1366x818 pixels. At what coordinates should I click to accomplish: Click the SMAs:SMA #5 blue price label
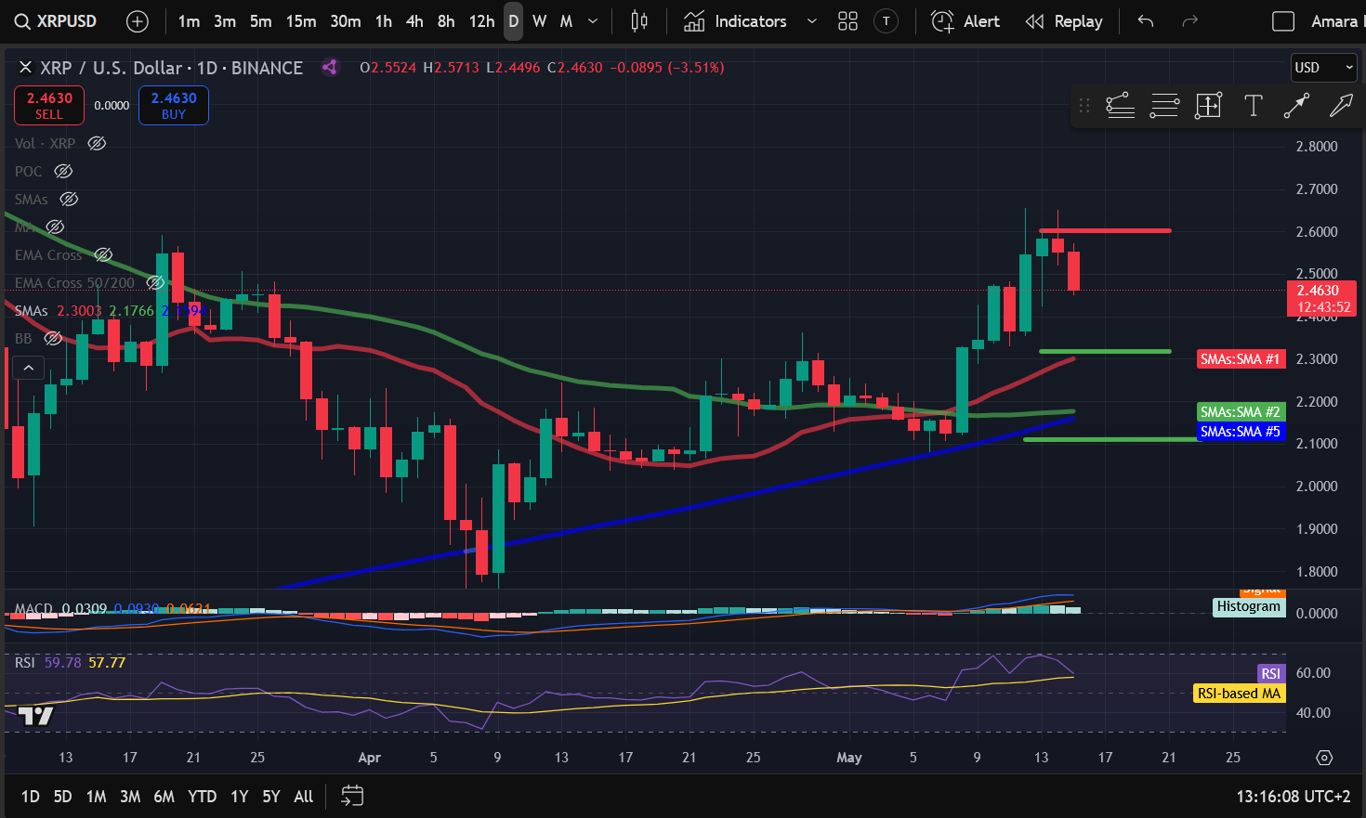[x=1241, y=432]
